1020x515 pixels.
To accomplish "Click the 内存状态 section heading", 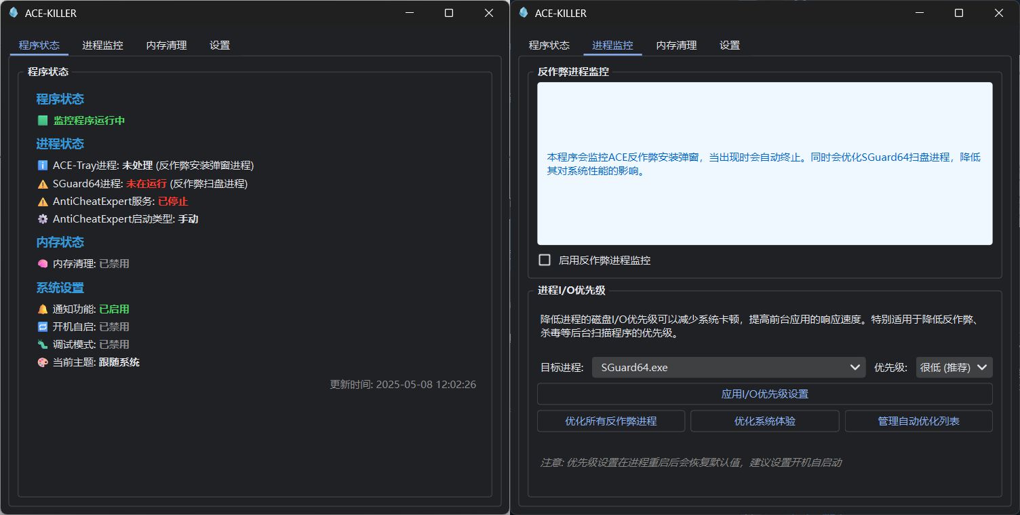I will click(60, 242).
